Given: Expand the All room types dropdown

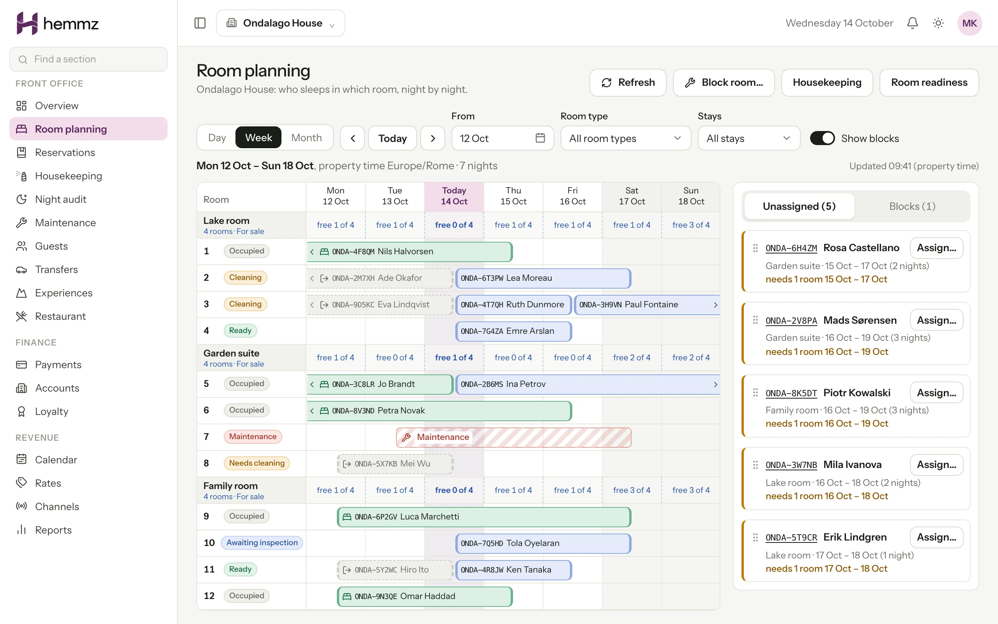Looking at the screenshot, I should tap(626, 138).
